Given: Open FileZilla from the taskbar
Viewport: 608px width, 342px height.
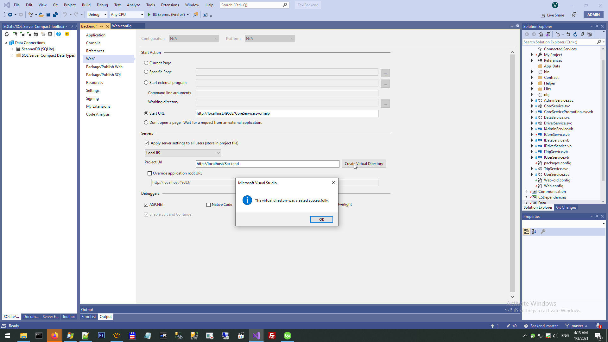Looking at the screenshot, I should coord(272,336).
